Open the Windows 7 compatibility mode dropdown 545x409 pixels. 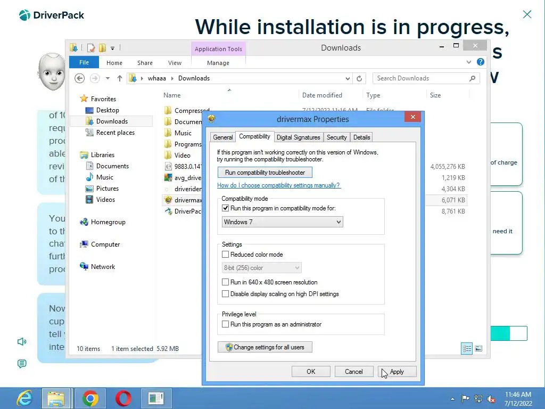tap(282, 222)
